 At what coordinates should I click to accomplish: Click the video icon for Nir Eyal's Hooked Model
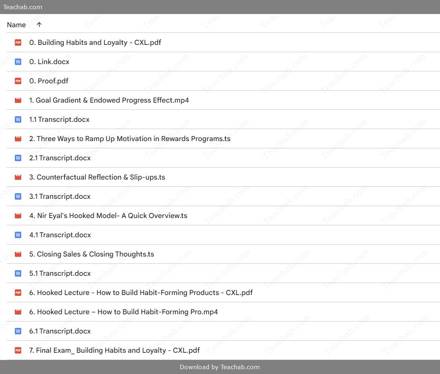click(x=18, y=216)
